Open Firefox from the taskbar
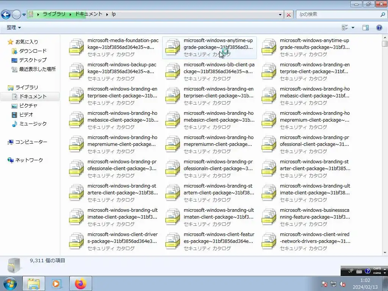388x291 pixels. pyautogui.click(x=81, y=283)
